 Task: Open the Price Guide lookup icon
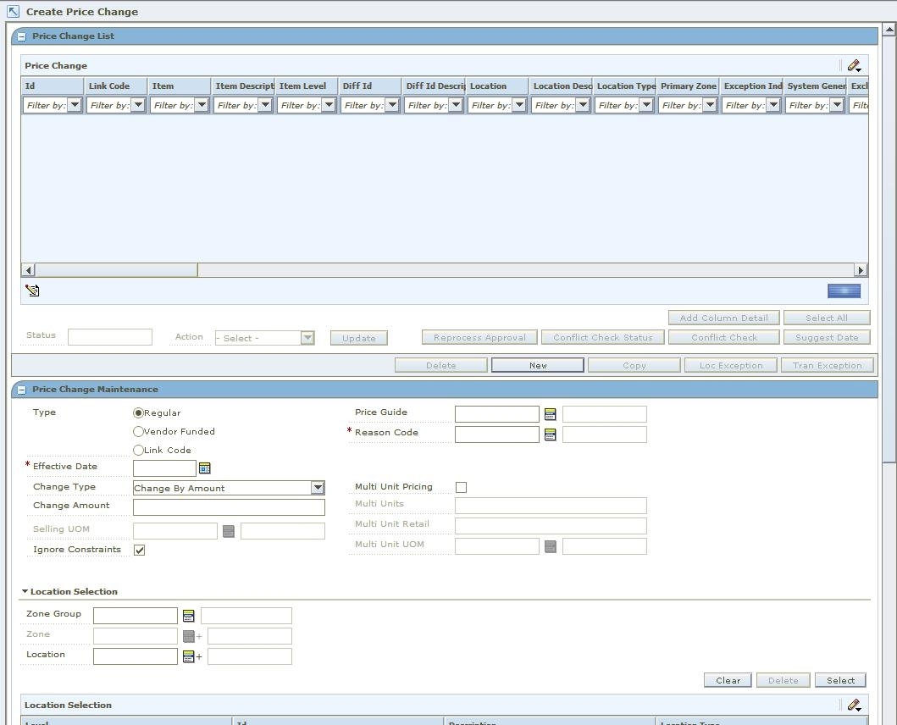(550, 413)
